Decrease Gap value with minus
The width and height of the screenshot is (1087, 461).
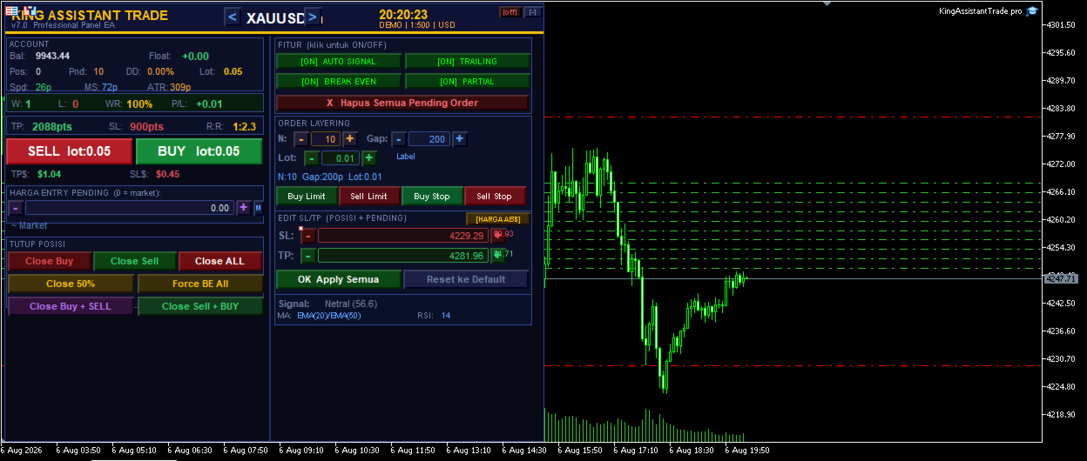(398, 139)
